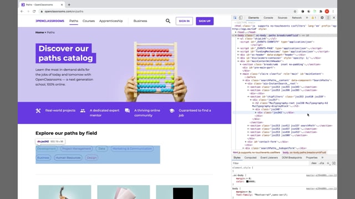Open the Properties tab
Image resolution: width=355 pixels, height=199 pixels.
[x=312, y=158]
